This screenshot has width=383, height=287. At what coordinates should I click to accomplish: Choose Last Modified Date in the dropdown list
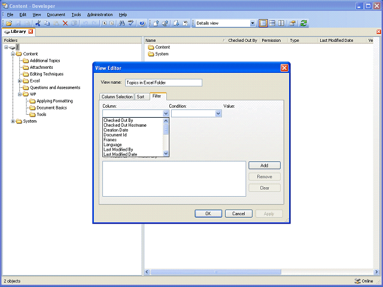133,154
